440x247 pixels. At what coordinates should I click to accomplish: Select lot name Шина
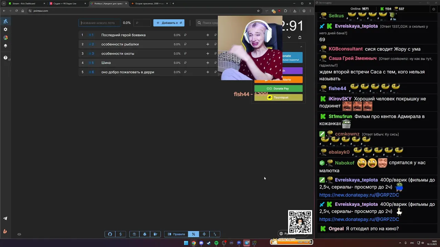106,63
